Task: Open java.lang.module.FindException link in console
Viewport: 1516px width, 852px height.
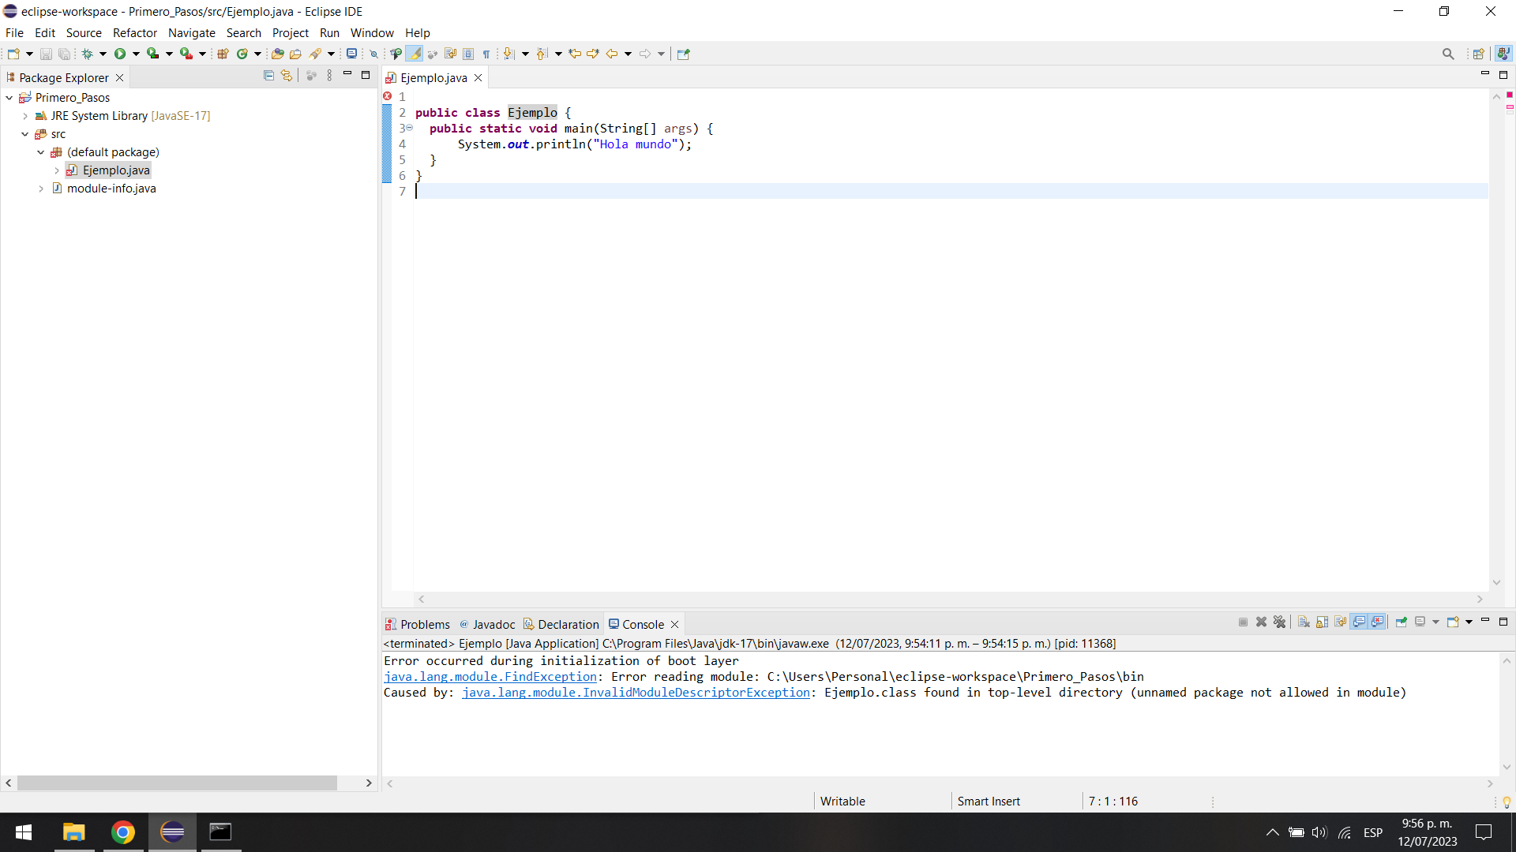Action: click(x=490, y=677)
